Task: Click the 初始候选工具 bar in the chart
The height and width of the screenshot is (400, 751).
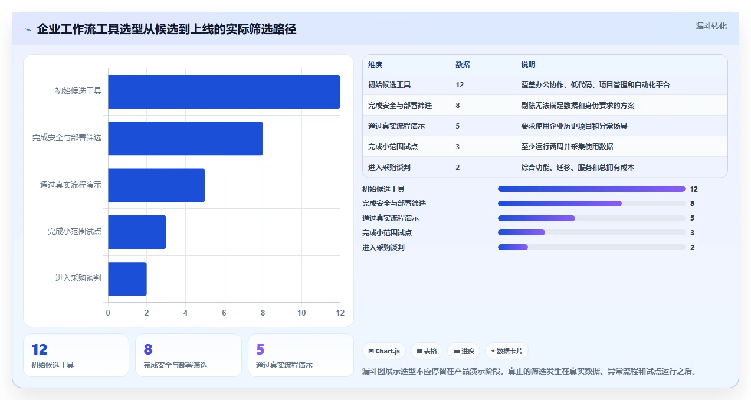Action: pyautogui.click(x=224, y=91)
